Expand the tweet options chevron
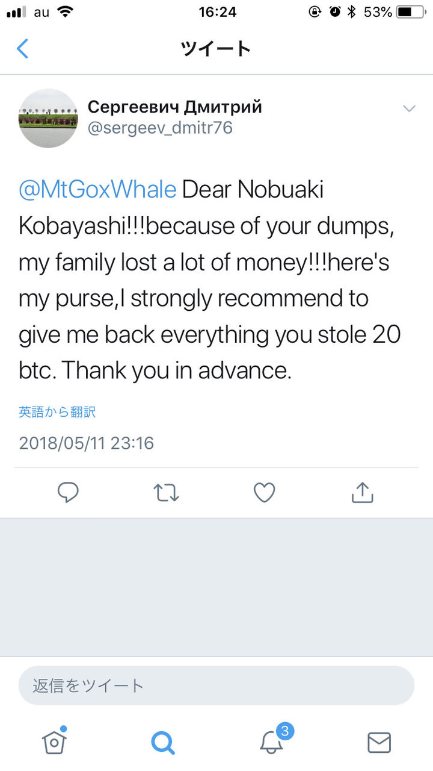Viewport: 433px width, 771px height. point(409,108)
